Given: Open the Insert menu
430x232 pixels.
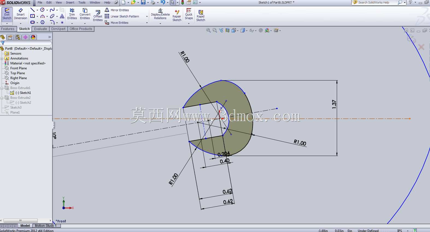Looking at the screenshot, I should tap(70, 2).
